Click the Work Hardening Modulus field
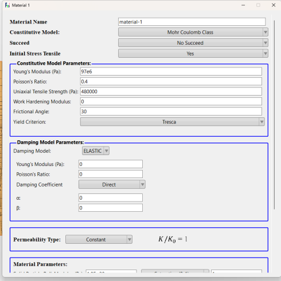 pos(171,101)
